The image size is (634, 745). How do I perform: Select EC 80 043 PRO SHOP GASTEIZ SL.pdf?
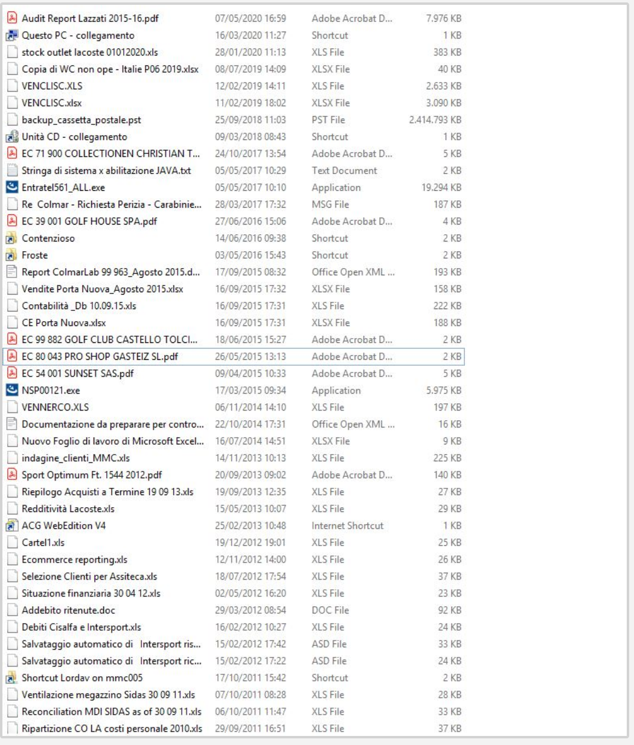tap(100, 356)
